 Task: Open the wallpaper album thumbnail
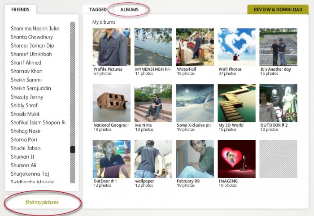click(x=153, y=159)
